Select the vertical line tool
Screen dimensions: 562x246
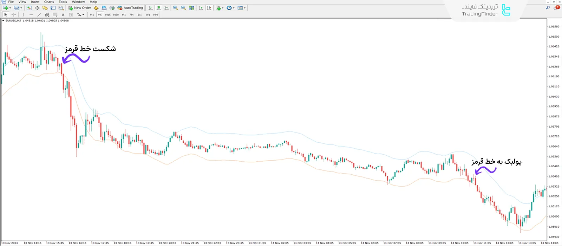point(23,15)
